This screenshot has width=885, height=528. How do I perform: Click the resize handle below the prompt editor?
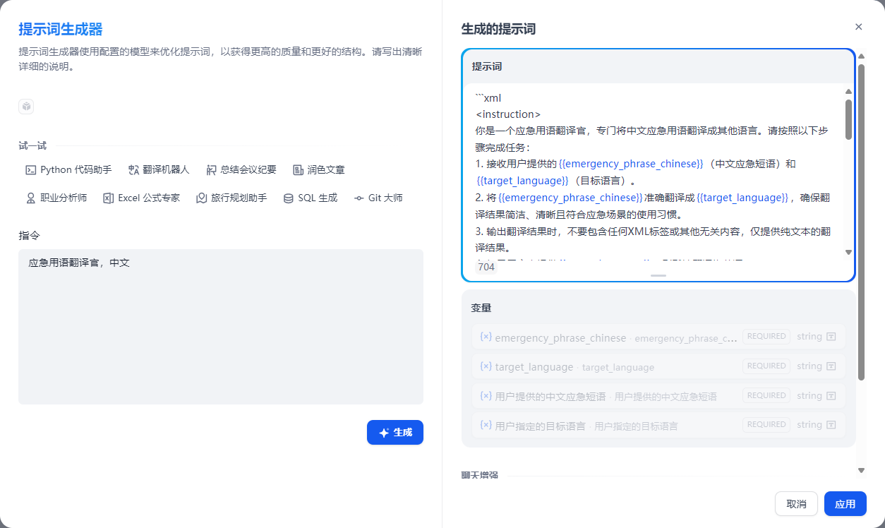click(x=658, y=275)
